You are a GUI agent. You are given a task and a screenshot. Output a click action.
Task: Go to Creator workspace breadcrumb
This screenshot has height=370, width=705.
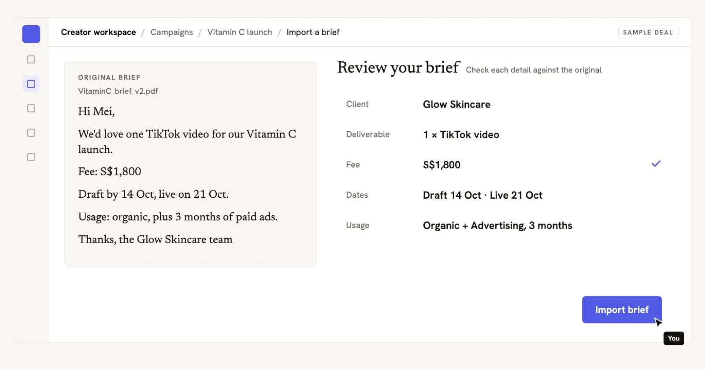click(x=98, y=32)
